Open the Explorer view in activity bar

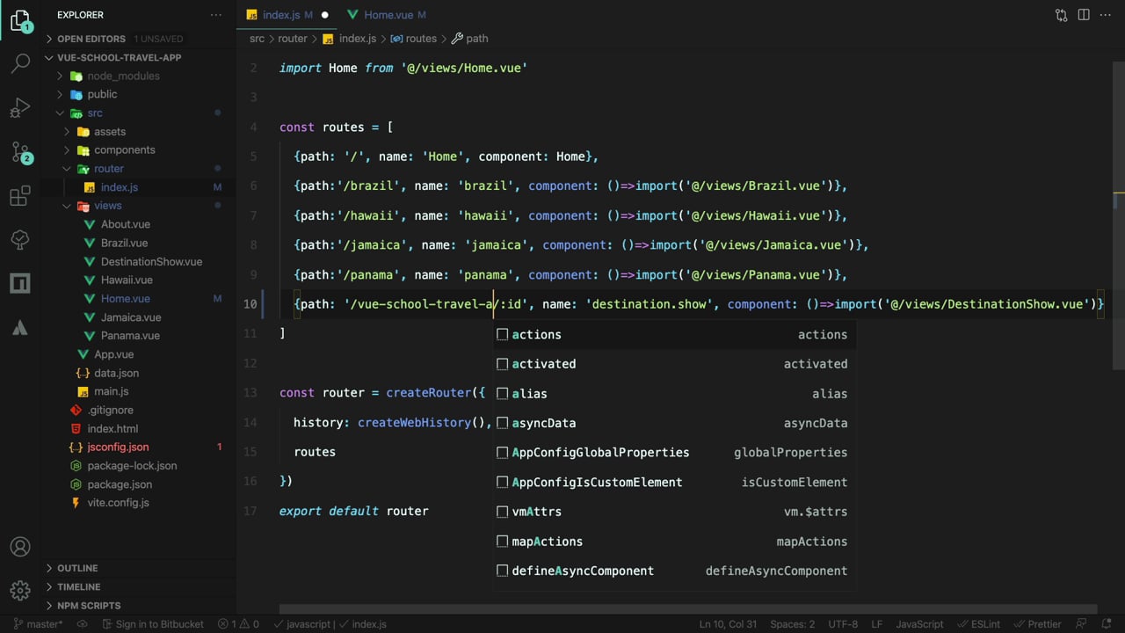tap(19, 20)
